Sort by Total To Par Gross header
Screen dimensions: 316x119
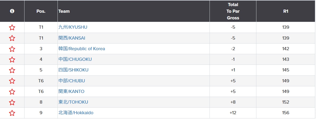click(x=233, y=11)
